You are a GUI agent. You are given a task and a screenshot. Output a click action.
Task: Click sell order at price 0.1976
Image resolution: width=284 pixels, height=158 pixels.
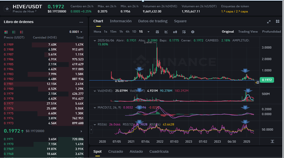pos(44,108)
